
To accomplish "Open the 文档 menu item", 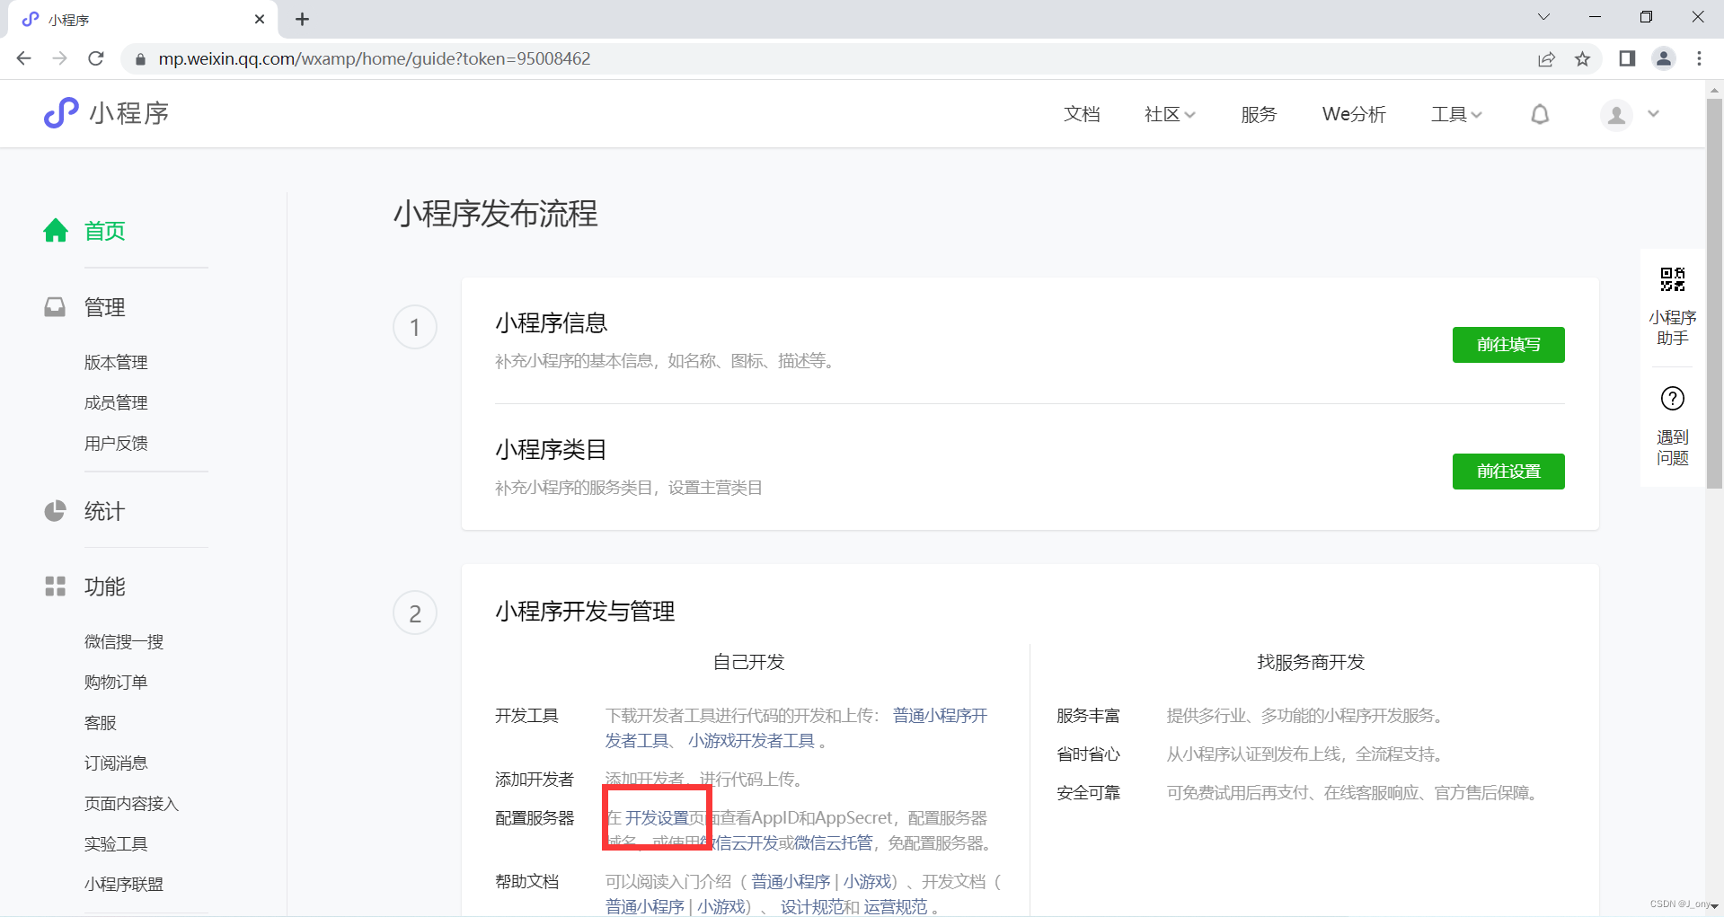I will point(1082,114).
